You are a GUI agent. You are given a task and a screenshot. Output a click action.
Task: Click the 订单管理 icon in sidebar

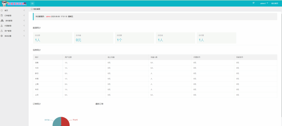(x=2, y=15)
